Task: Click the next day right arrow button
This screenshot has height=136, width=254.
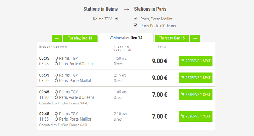Action: click(195, 38)
